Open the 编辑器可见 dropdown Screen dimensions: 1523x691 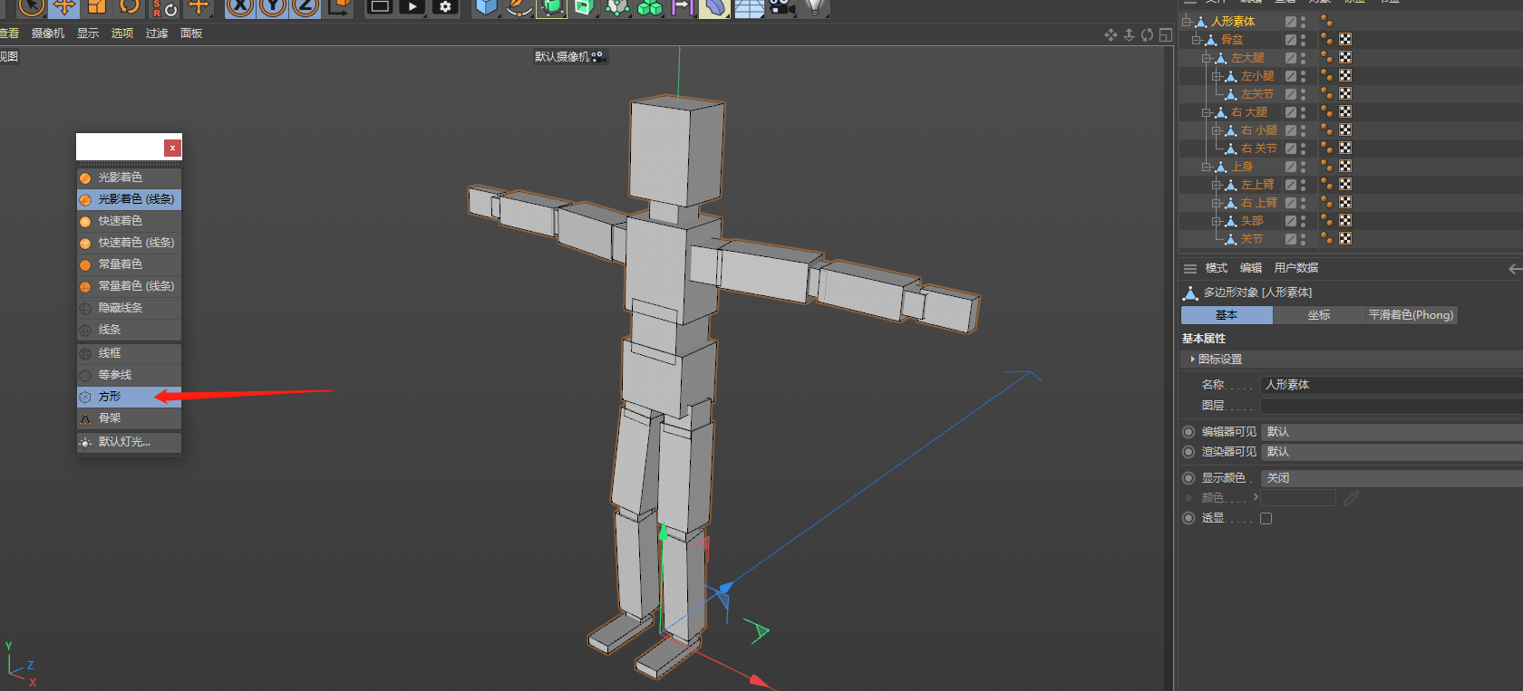click(x=1392, y=432)
